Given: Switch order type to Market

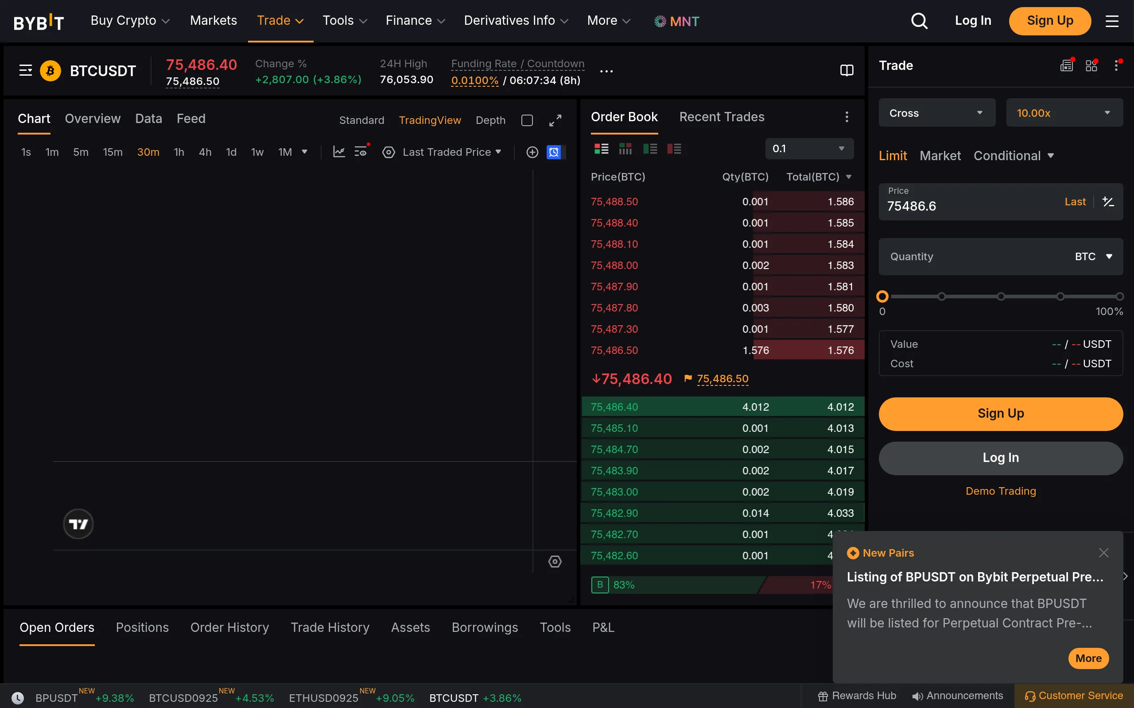Looking at the screenshot, I should [x=940, y=155].
